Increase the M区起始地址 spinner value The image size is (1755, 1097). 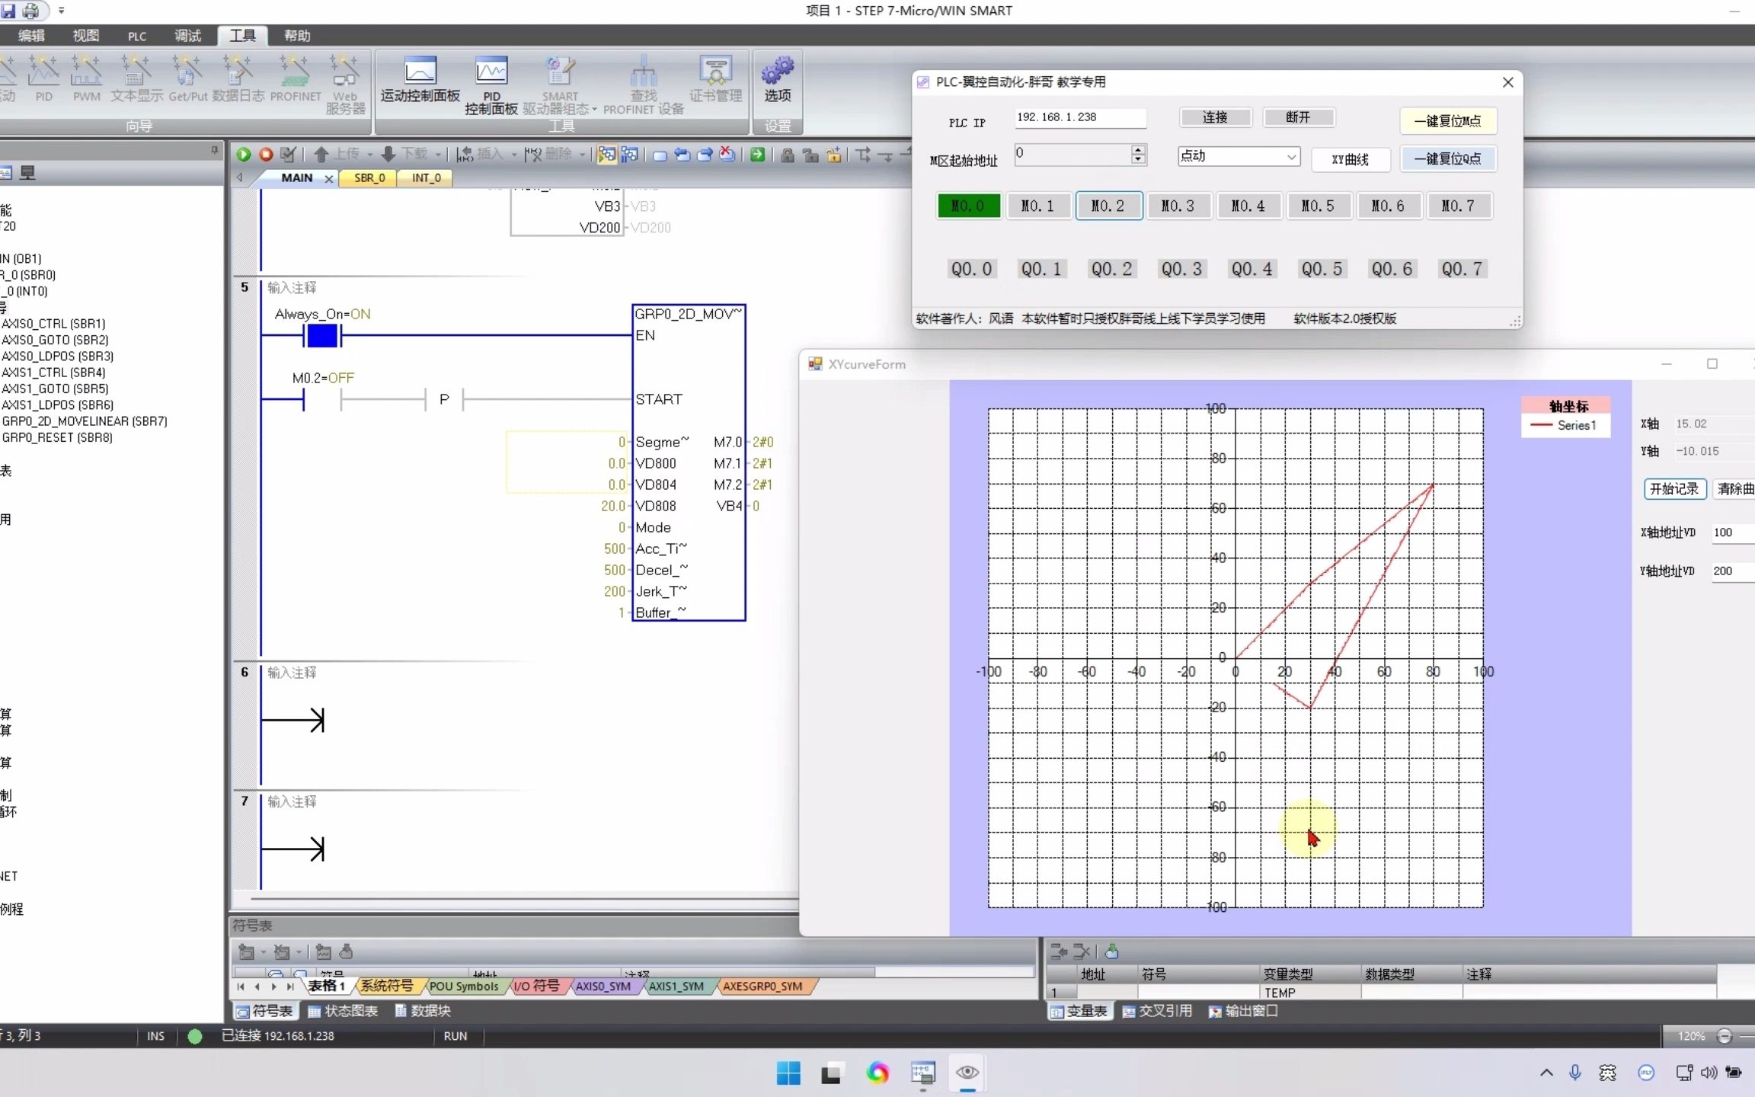click(x=1138, y=149)
